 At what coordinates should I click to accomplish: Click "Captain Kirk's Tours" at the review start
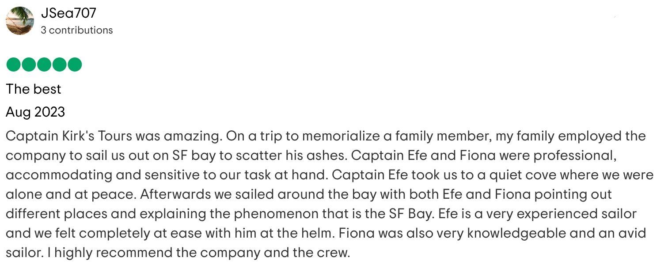coord(69,136)
